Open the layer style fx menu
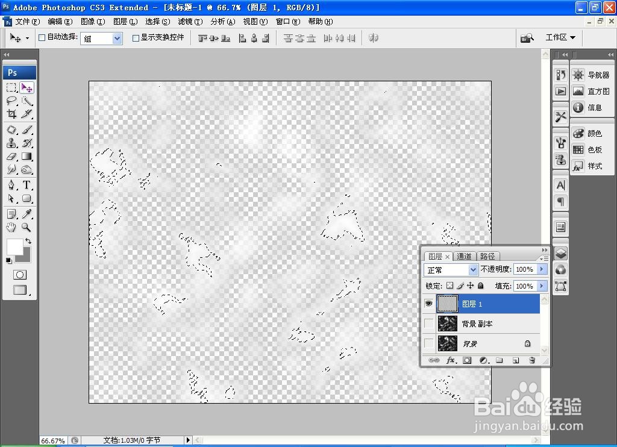This screenshot has width=617, height=447. [x=451, y=360]
